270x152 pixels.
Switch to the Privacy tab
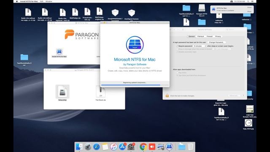(x=218, y=36)
